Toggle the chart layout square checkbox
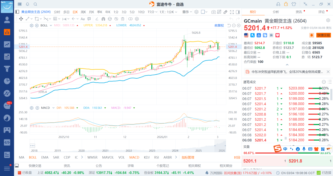 [203, 12]
